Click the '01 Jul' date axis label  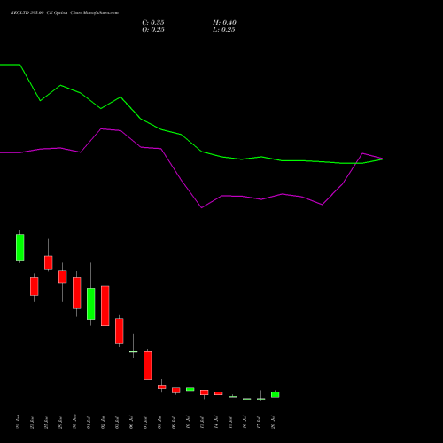pos(89,422)
